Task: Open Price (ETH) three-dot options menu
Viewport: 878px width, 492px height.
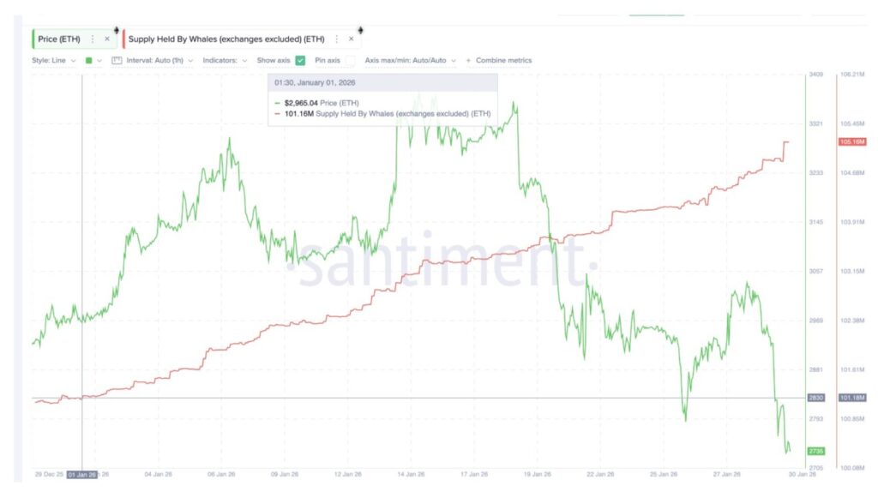Action: pyautogui.click(x=93, y=39)
